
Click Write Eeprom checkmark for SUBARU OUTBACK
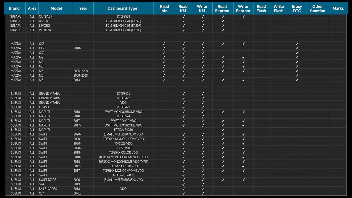coord(243,17)
